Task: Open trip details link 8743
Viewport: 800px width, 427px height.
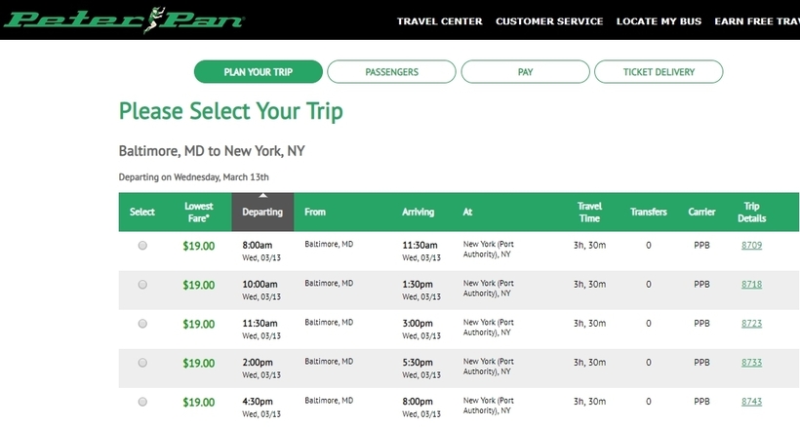Action: coord(751,402)
